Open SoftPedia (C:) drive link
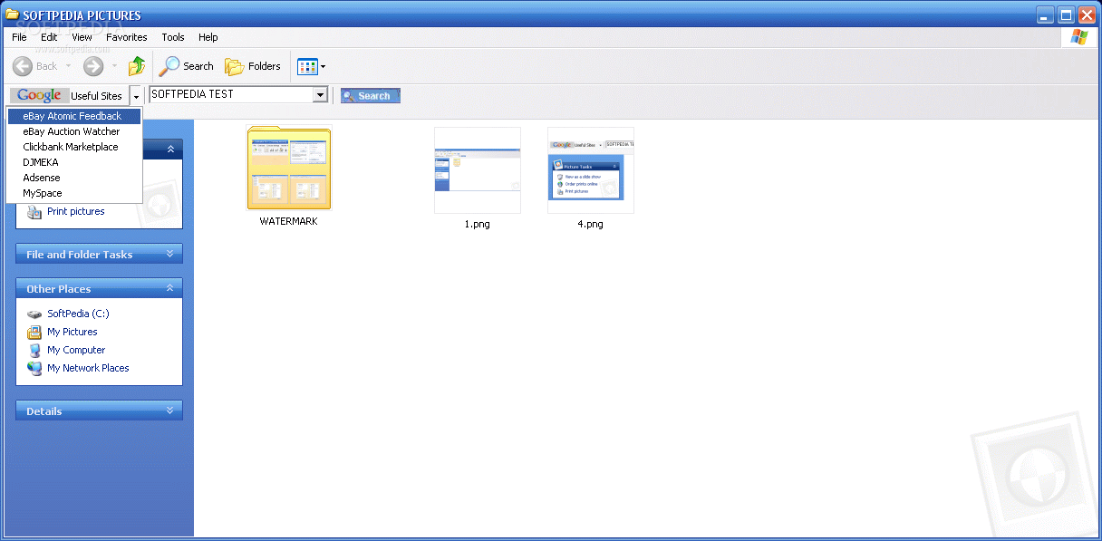The width and height of the screenshot is (1102, 541). tap(78, 314)
